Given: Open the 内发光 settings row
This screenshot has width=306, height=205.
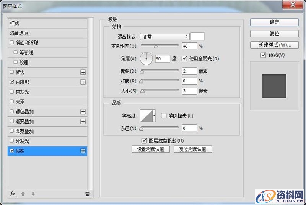Looking at the screenshot, I should pyautogui.click(x=47, y=92).
